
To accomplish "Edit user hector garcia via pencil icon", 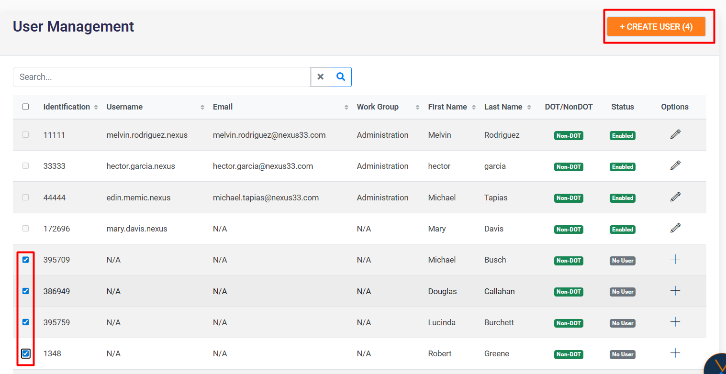I will click(x=675, y=165).
